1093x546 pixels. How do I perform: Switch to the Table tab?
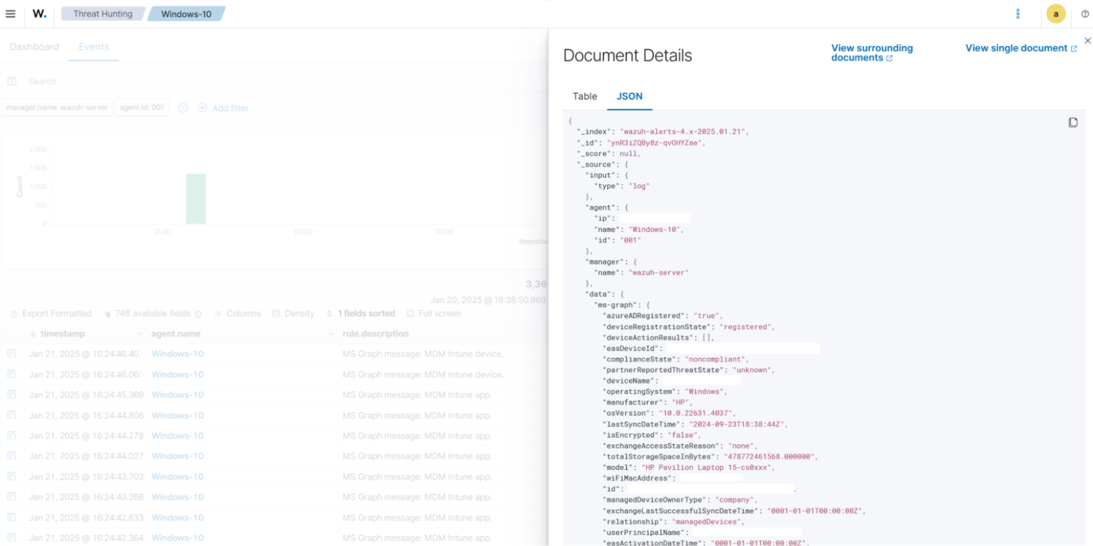585,96
